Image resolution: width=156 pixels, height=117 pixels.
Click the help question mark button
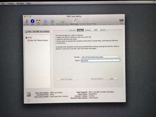tap(29, 100)
